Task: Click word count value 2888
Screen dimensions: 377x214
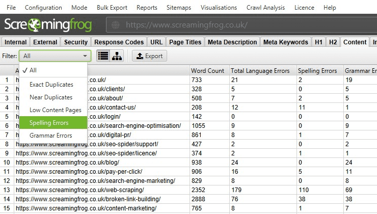Action: pos(198,199)
